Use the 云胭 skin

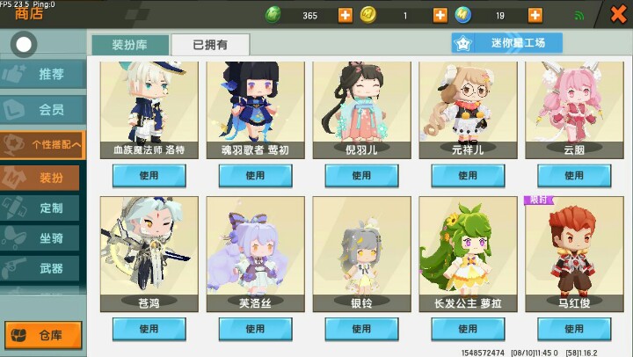coord(574,176)
